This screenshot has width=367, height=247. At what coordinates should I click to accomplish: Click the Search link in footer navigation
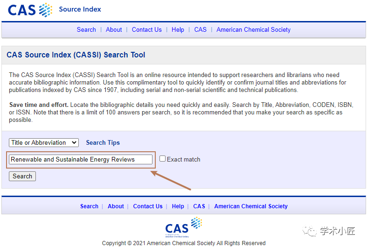point(89,206)
